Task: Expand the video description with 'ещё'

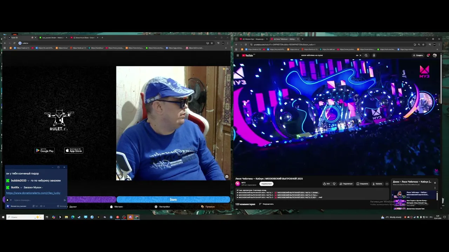Action: (x=320, y=197)
